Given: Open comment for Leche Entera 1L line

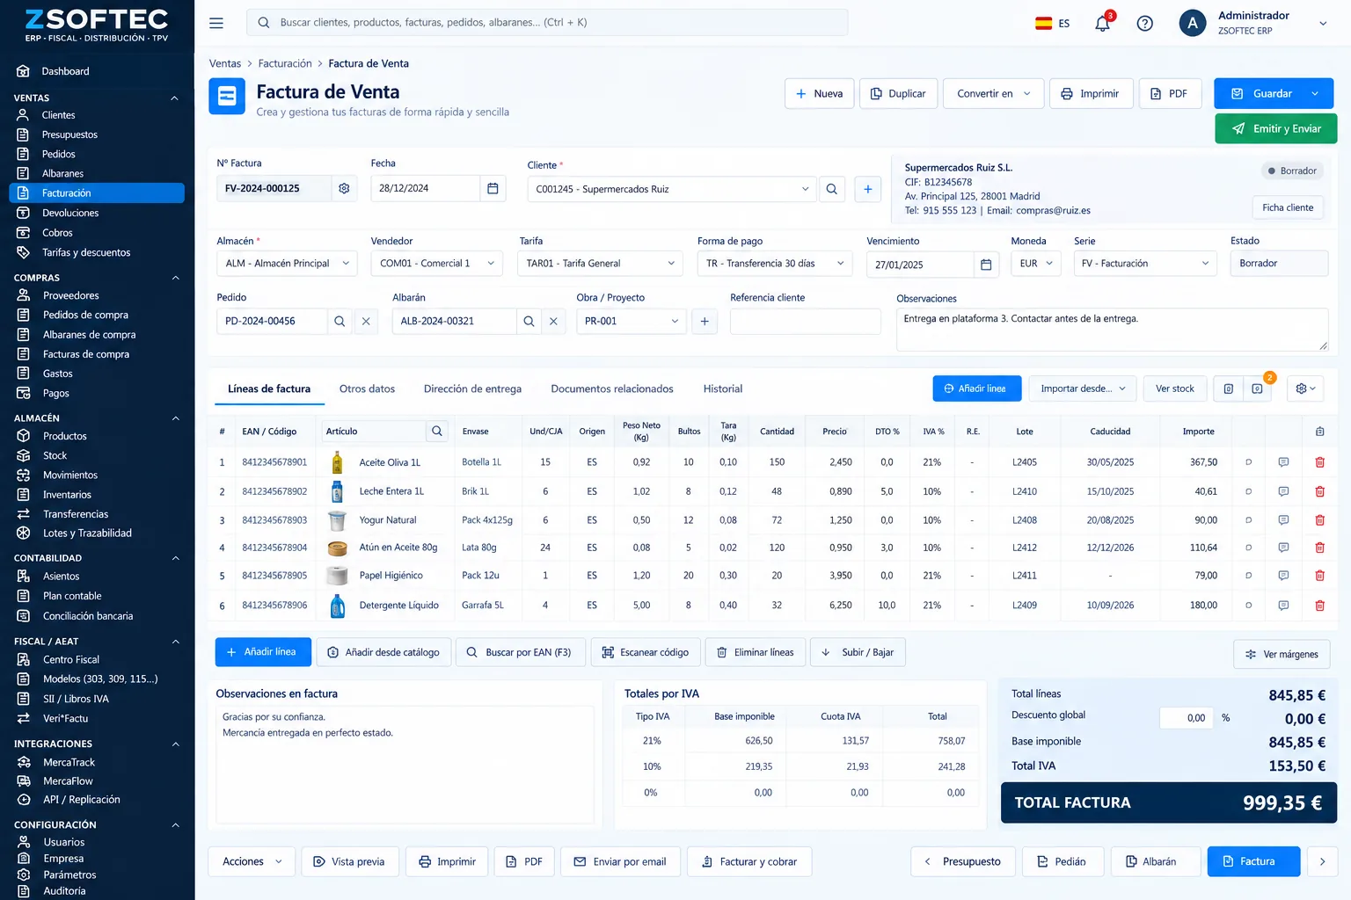Looking at the screenshot, I should 1283,491.
